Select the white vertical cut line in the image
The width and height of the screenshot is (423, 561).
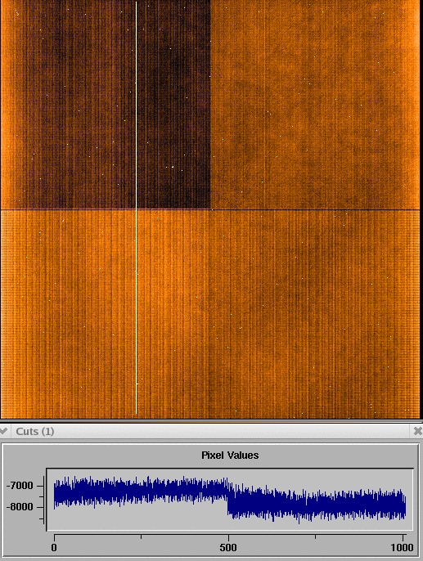click(x=137, y=208)
